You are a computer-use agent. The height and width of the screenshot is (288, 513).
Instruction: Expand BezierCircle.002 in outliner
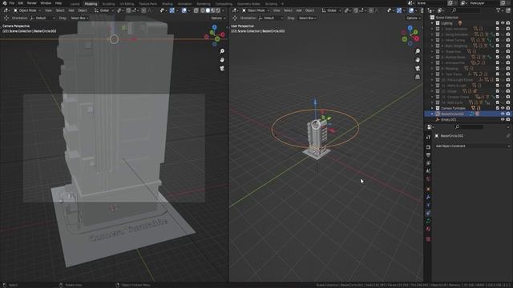point(432,114)
